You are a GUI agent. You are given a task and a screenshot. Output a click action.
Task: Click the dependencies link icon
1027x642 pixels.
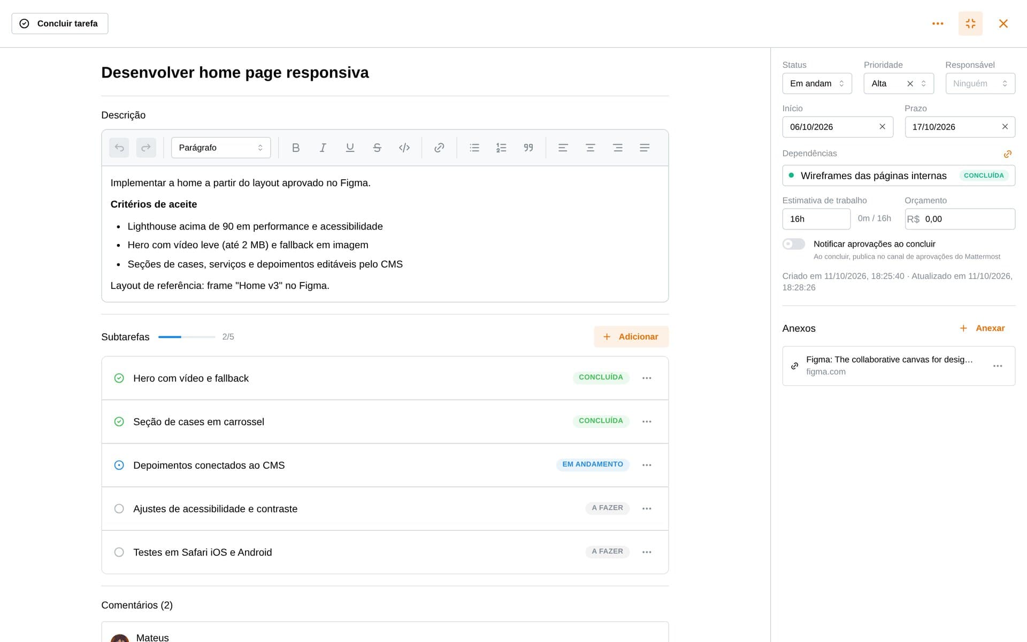tap(1008, 154)
